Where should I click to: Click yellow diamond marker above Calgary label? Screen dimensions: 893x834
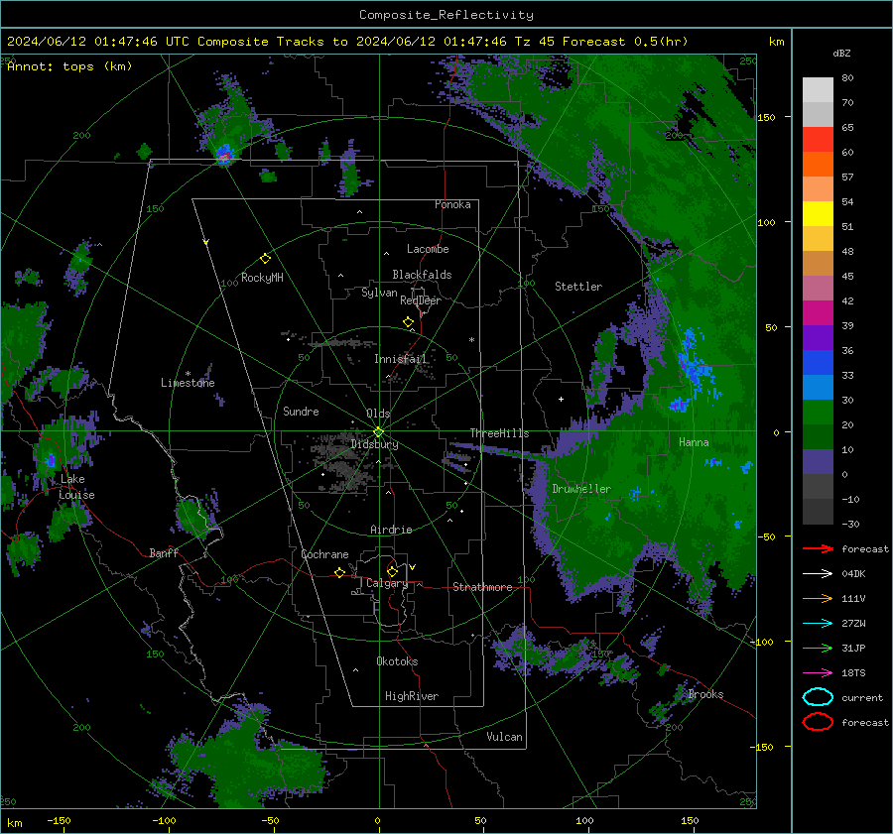392,571
